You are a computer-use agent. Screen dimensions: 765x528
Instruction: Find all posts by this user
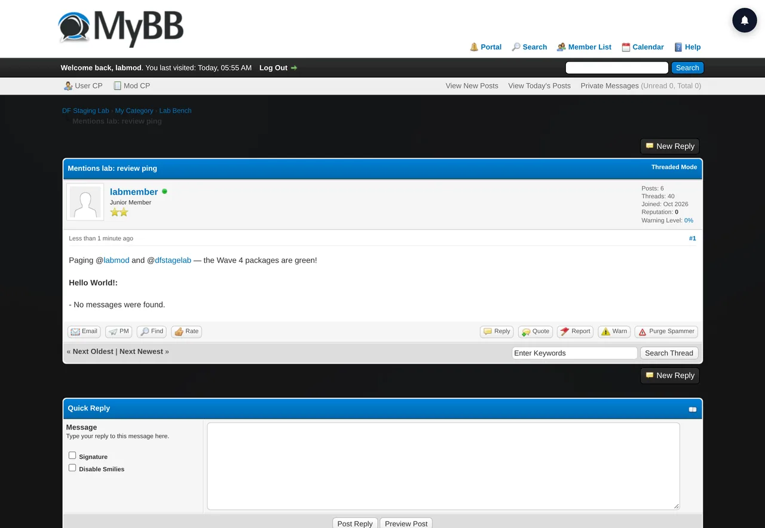[151, 331]
